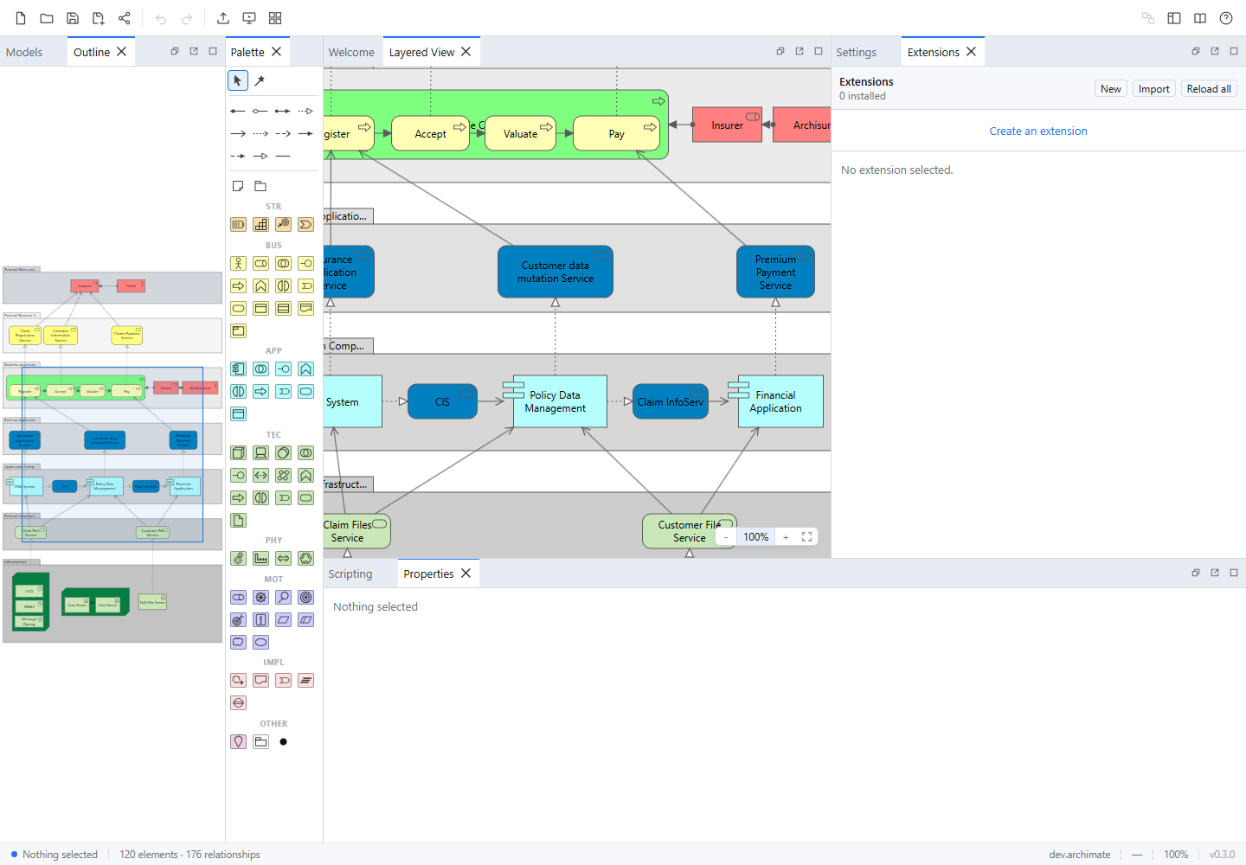This screenshot has height=865, width=1246.
Task: Follow the Create an extension link
Action: tap(1038, 131)
